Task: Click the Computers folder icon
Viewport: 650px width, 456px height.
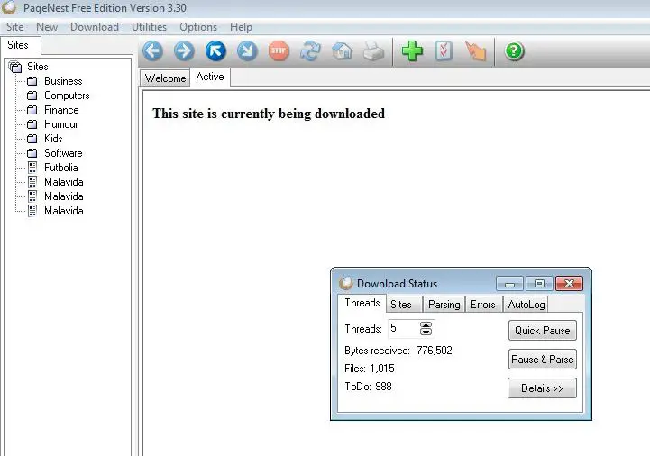Action: point(32,96)
